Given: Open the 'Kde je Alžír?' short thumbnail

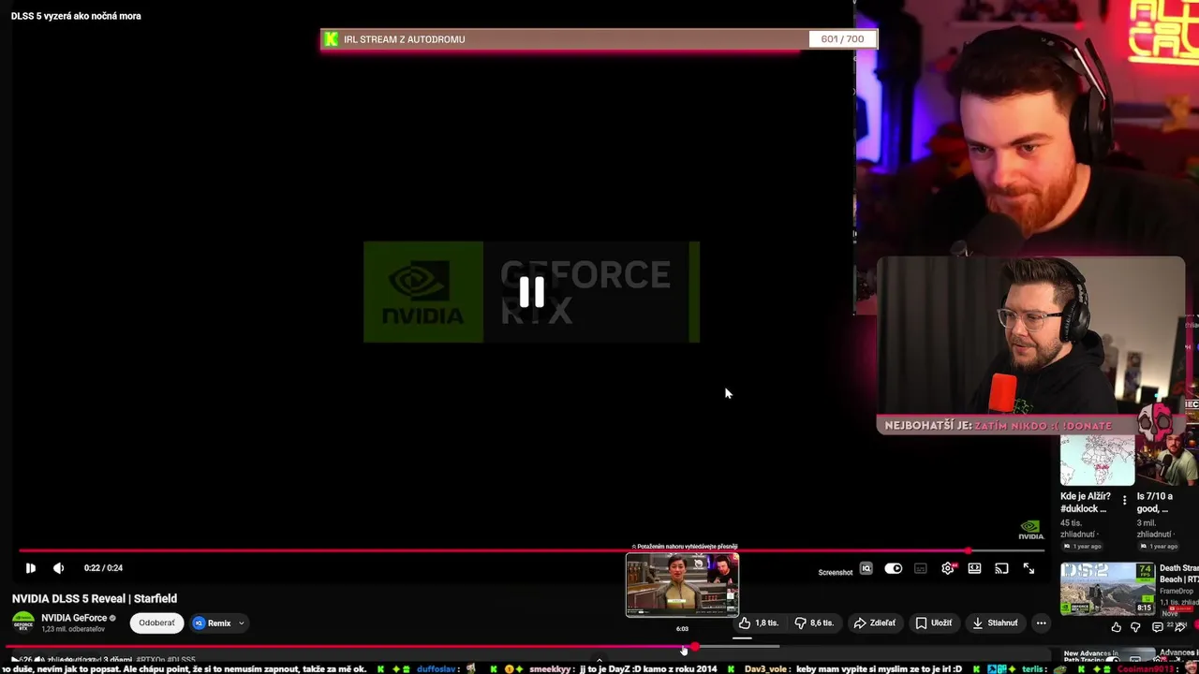Looking at the screenshot, I should click(x=1097, y=461).
